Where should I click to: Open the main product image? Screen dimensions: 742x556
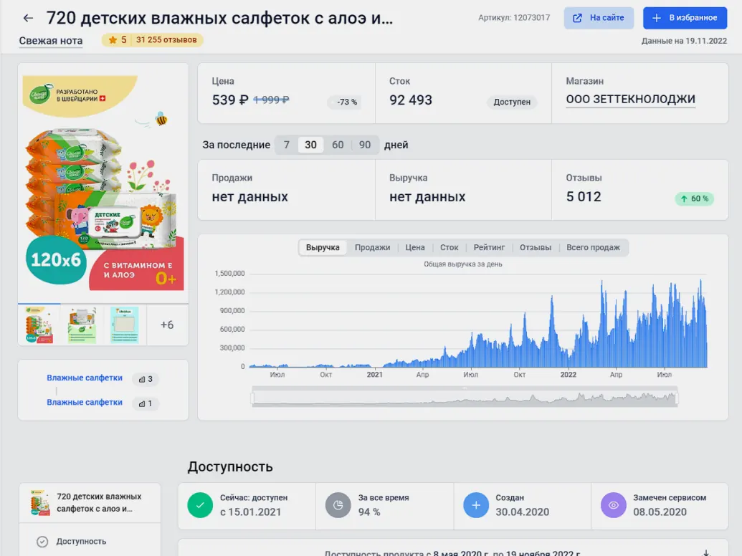(x=103, y=183)
